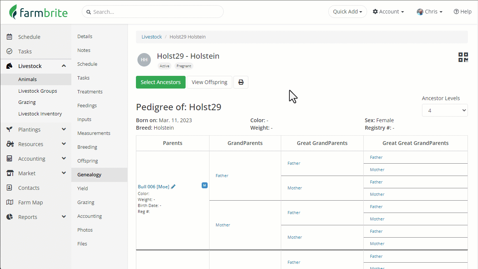This screenshot has height=269, width=478.
Task: Click the Tasks checkmark icon in sidebar
Action: click(x=10, y=52)
